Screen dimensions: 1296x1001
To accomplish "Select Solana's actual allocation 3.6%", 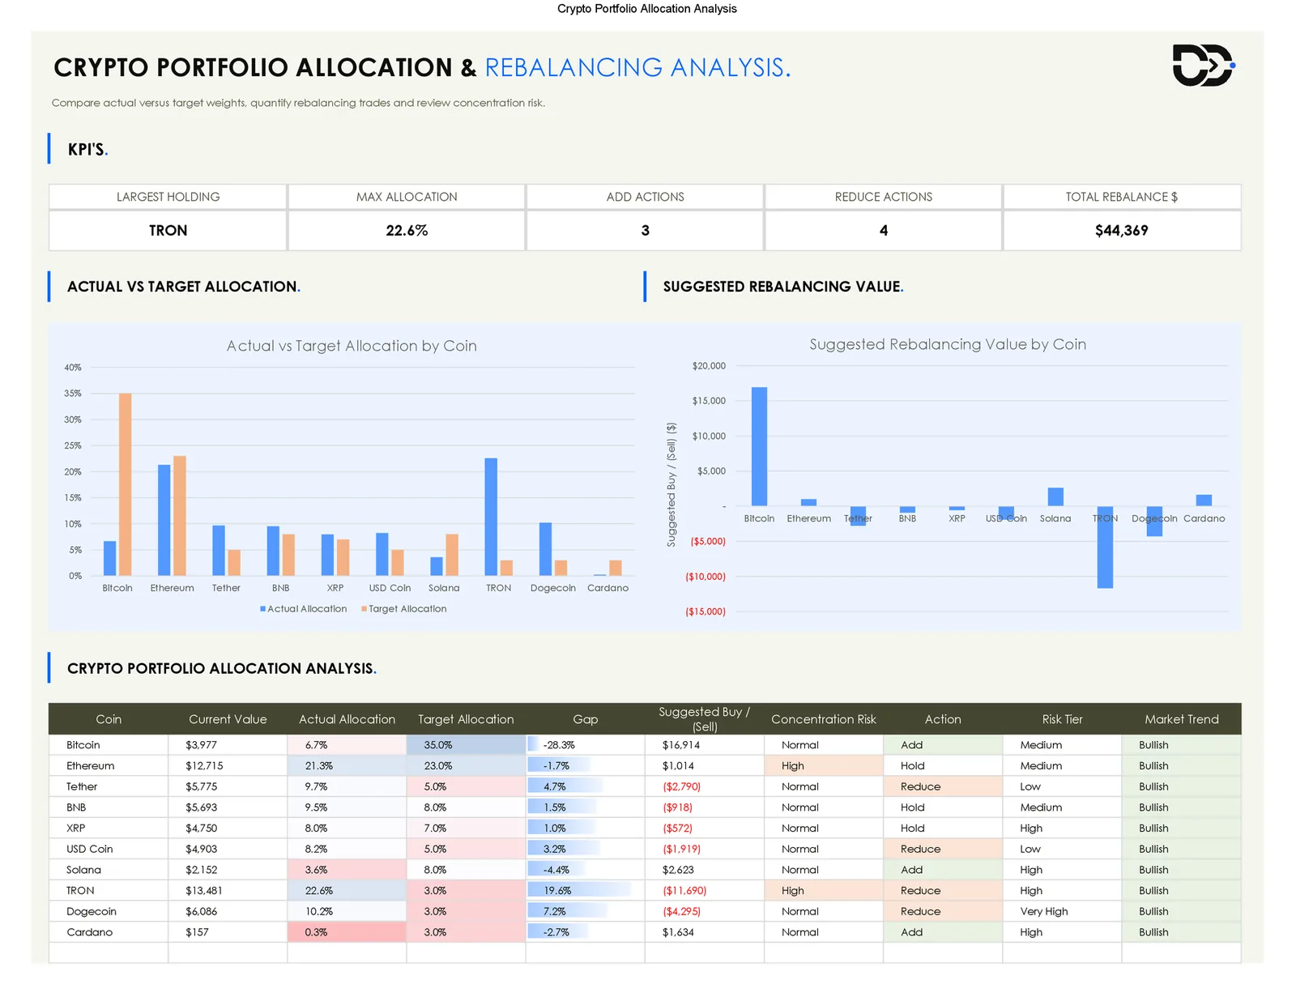I will 347,870.
